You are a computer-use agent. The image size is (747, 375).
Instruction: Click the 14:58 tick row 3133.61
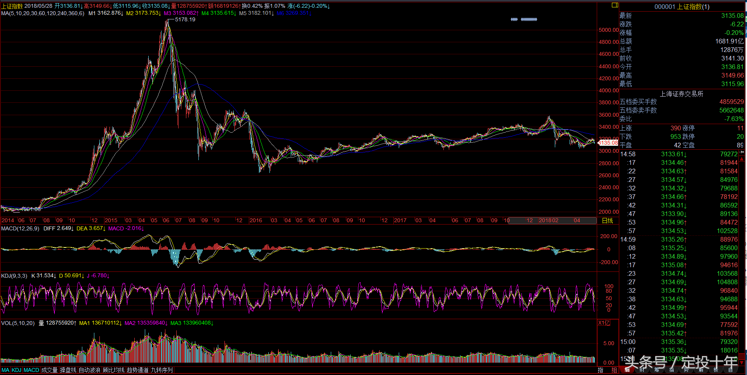(679, 154)
